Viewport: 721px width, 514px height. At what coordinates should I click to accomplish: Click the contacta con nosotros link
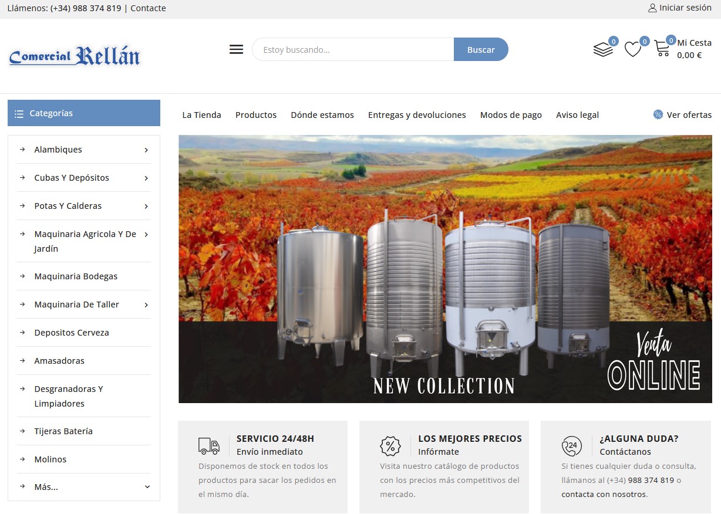click(604, 494)
